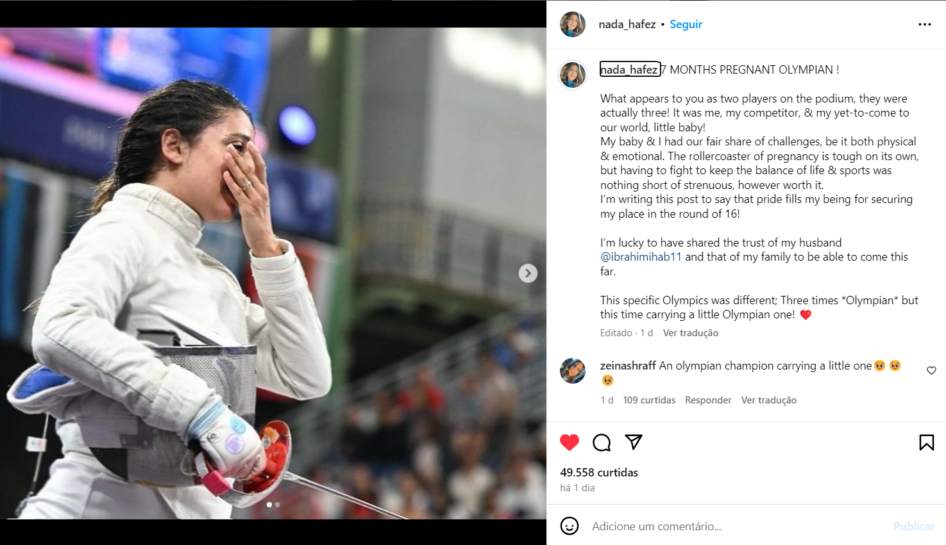Open emoji picker smiley icon

[570, 526]
